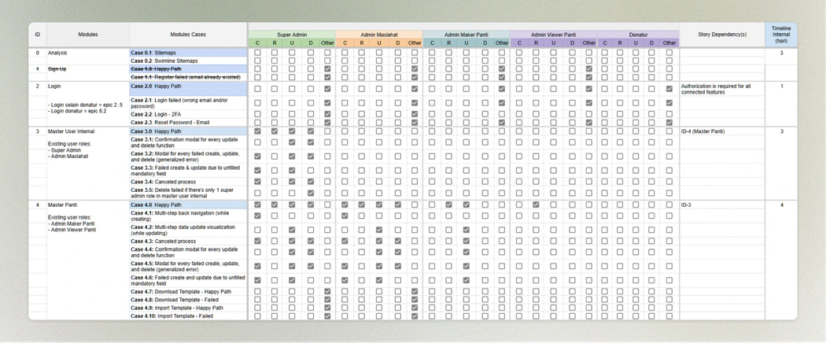This screenshot has width=826, height=343.
Task: Click the Case 3.4: Canceled process cell
Action: [188, 182]
